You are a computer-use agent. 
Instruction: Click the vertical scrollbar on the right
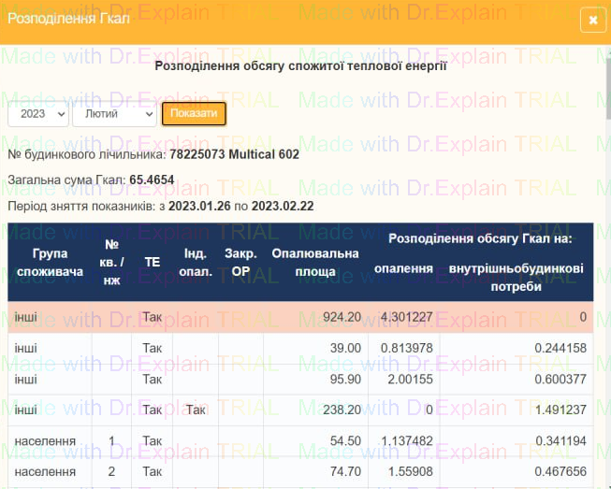point(605,280)
